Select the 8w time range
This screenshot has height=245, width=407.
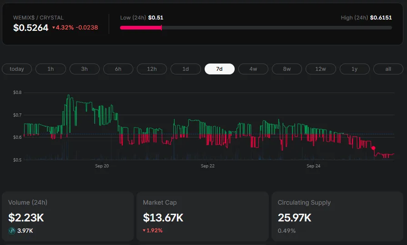pyautogui.click(x=287, y=69)
